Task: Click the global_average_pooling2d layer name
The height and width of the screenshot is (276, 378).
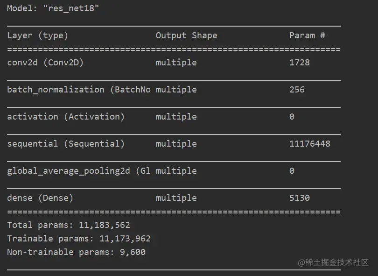Action: (x=79, y=171)
